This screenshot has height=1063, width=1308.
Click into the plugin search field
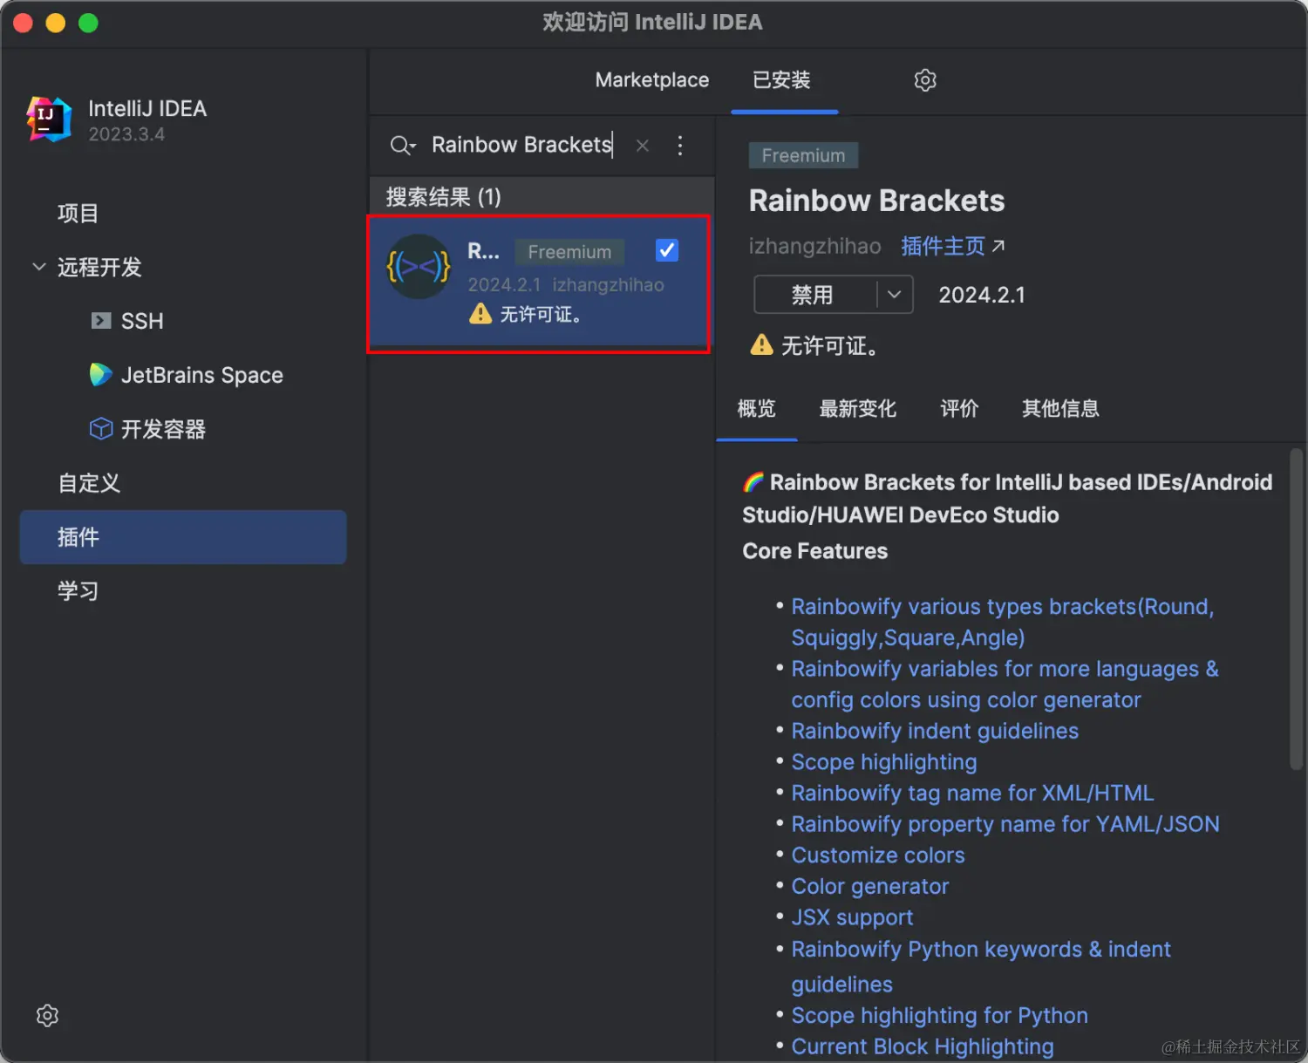(x=523, y=145)
